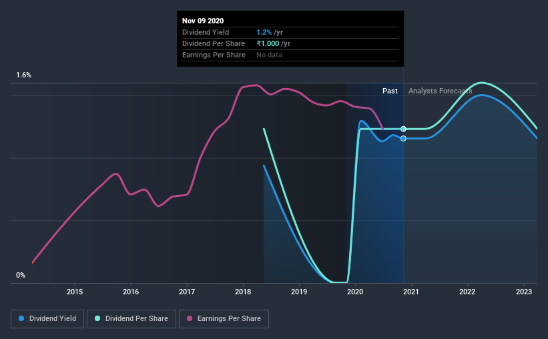
Task: Click the 1.6% y-axis label
Action: tap(24, 75)
